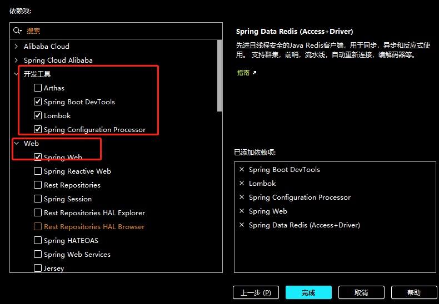Collapse the Web group
This screenshot has height=304, width=439.
click(x=16, y=143)
